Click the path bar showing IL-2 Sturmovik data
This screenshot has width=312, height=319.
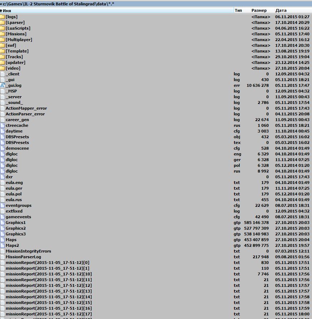tap(156, 4)
